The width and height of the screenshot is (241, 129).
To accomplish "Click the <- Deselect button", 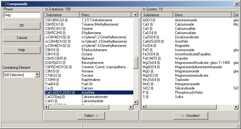I will pyautogui.click(x=190, y=116).
